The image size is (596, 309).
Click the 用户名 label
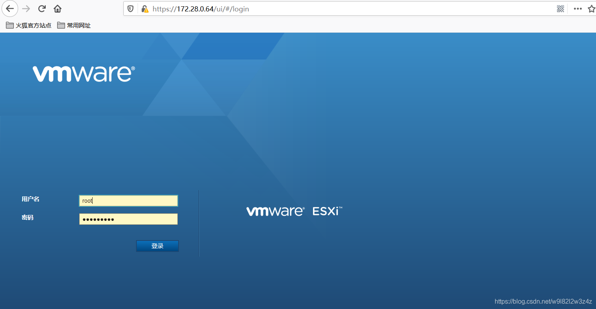tap(30, 199)
